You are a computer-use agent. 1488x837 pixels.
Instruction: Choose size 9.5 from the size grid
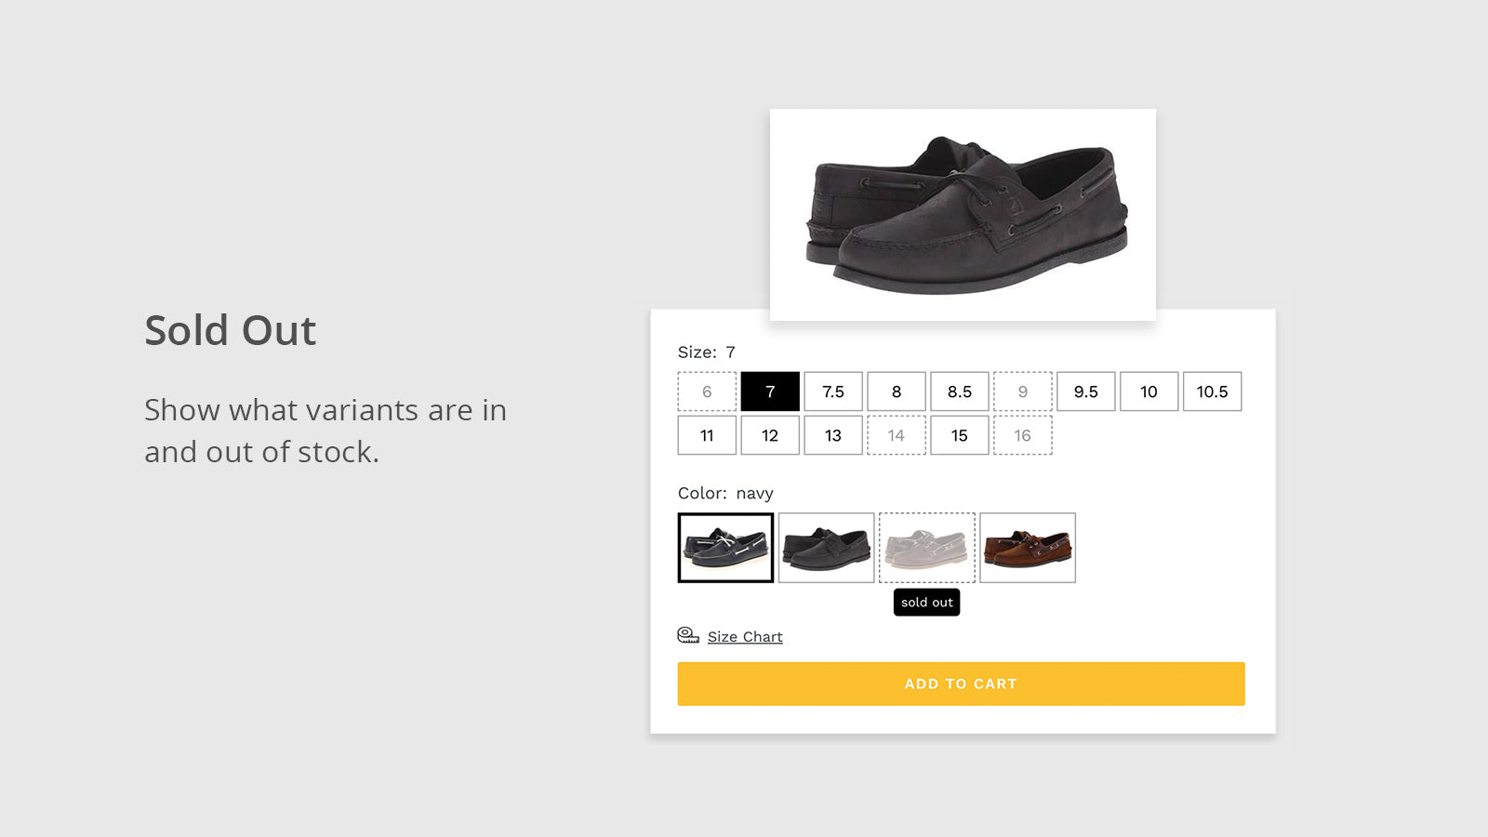(x=1085, y=392)
